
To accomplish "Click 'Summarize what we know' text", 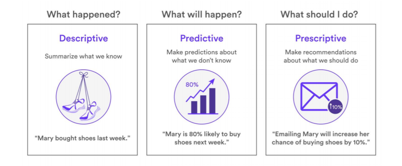I will tap(83, 56).
